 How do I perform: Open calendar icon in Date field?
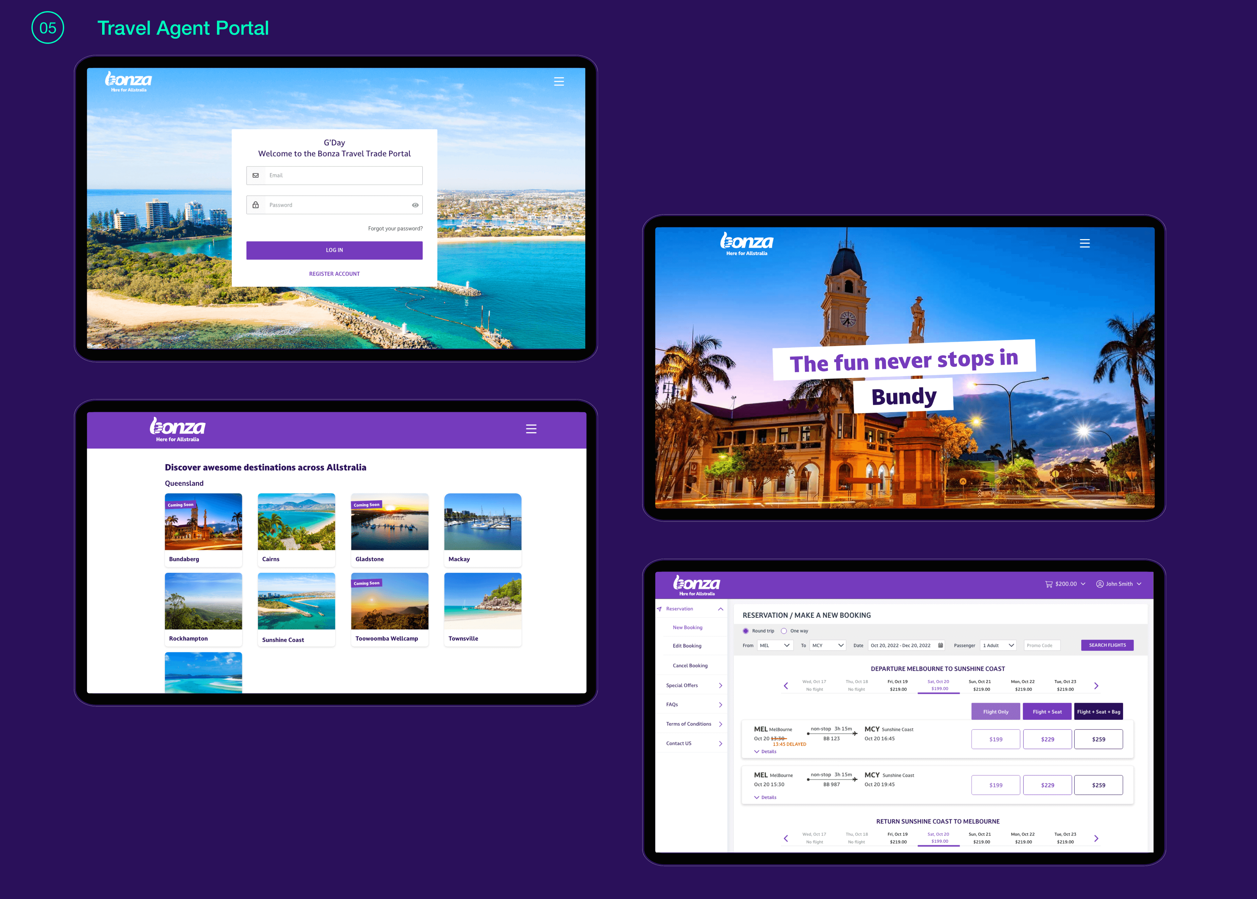(940, 645)
